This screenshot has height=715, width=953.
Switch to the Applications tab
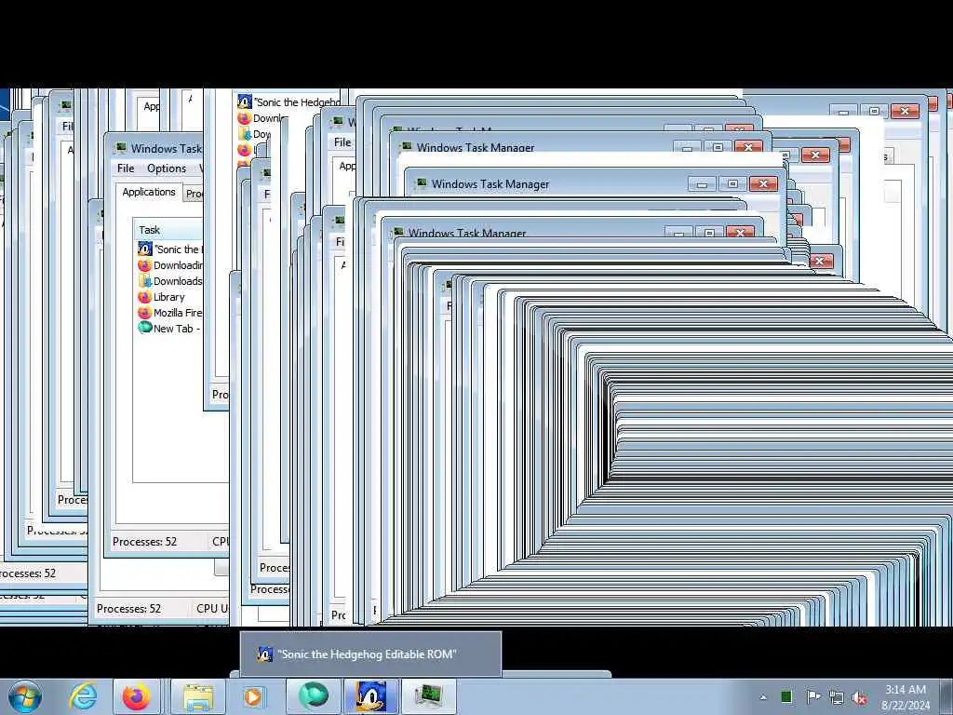[149, 192]
